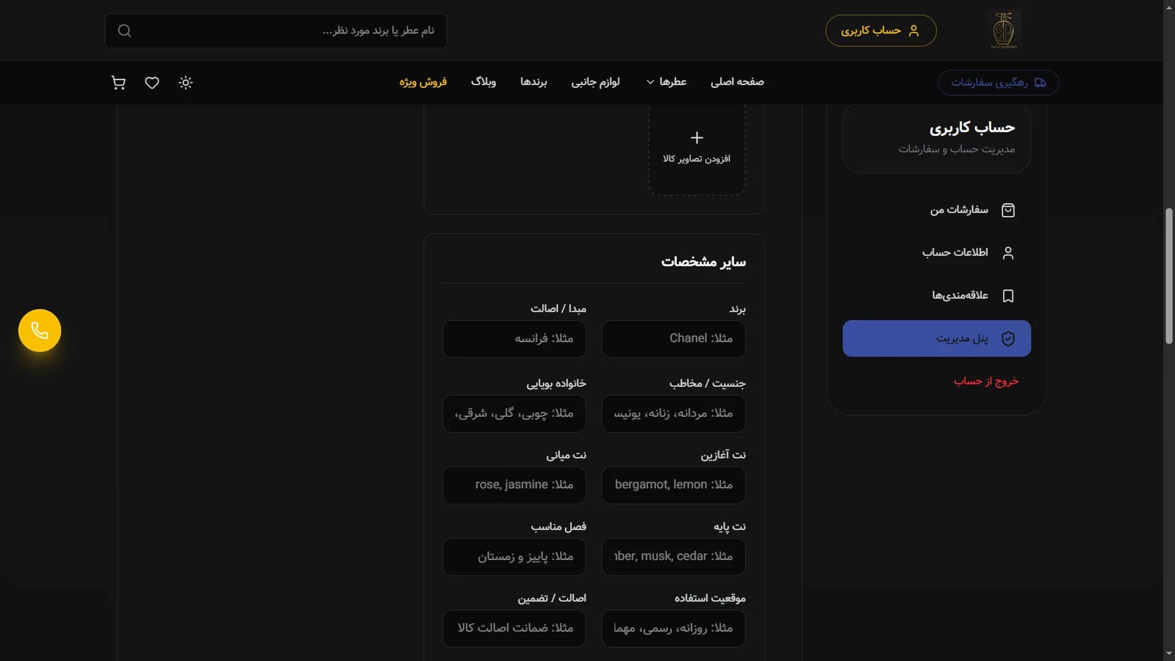Screen dimensions: 1175x661
Task: Focus the نت پایه input field
Action: coord(673,557)
